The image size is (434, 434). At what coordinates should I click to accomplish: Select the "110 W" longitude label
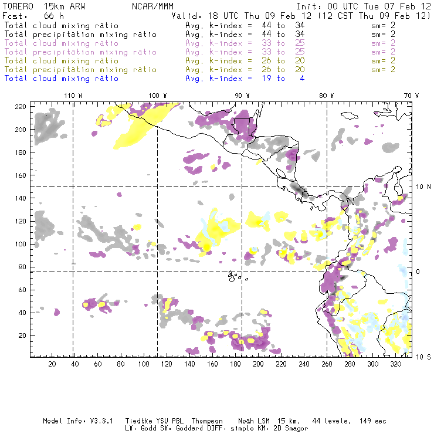click(73, 96)
